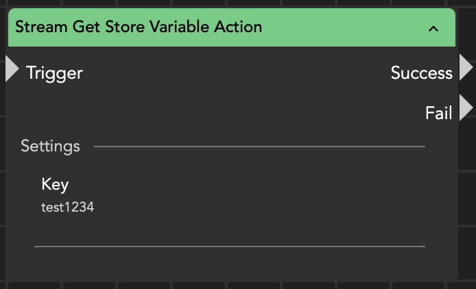Click the canvas grid beneath the node
This screenshot has width=476, height=289.
pos(229,285)
